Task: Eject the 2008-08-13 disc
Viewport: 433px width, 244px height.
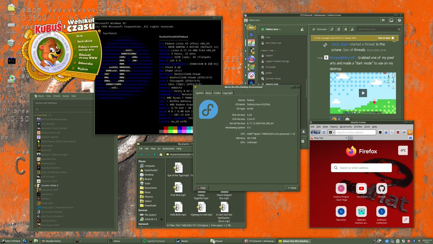Action: 162,219
